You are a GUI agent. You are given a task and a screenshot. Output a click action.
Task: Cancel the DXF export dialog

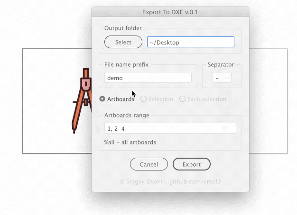click(149, 164)
